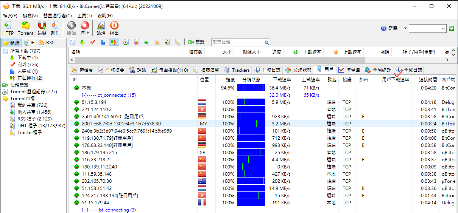458x213 pixels.
Task: Open the Trackers tab
Action: click(x=237, y=70)
